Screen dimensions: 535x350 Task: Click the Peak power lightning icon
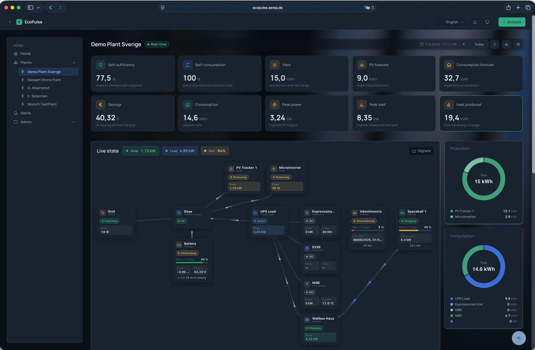point(275,105)
